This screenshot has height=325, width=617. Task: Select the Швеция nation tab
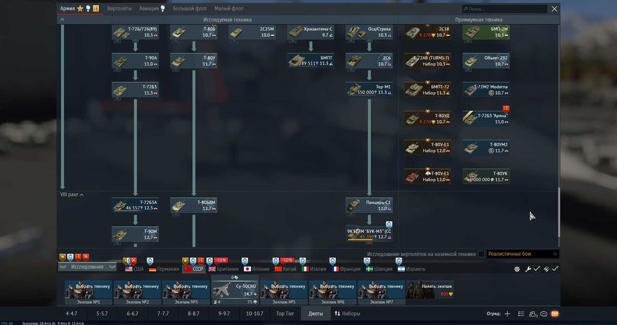[379, 269]
